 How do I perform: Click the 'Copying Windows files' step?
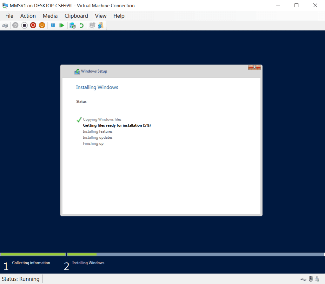pyautogui.click(x=102, y=119)
